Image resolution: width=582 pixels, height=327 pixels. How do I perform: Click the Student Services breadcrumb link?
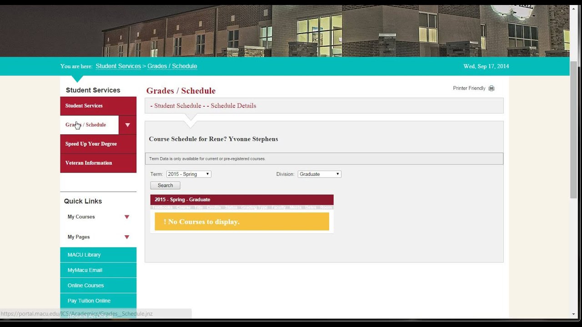pyautogui.click(x=118, y=66)
